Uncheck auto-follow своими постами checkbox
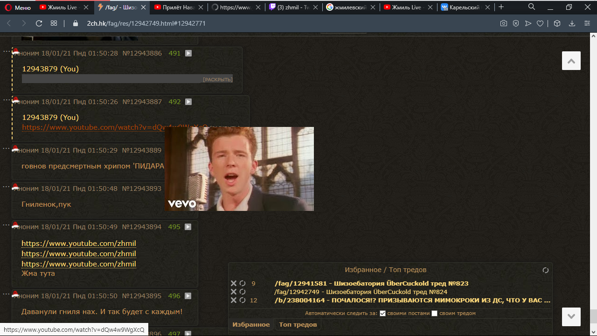 point(383,313)
